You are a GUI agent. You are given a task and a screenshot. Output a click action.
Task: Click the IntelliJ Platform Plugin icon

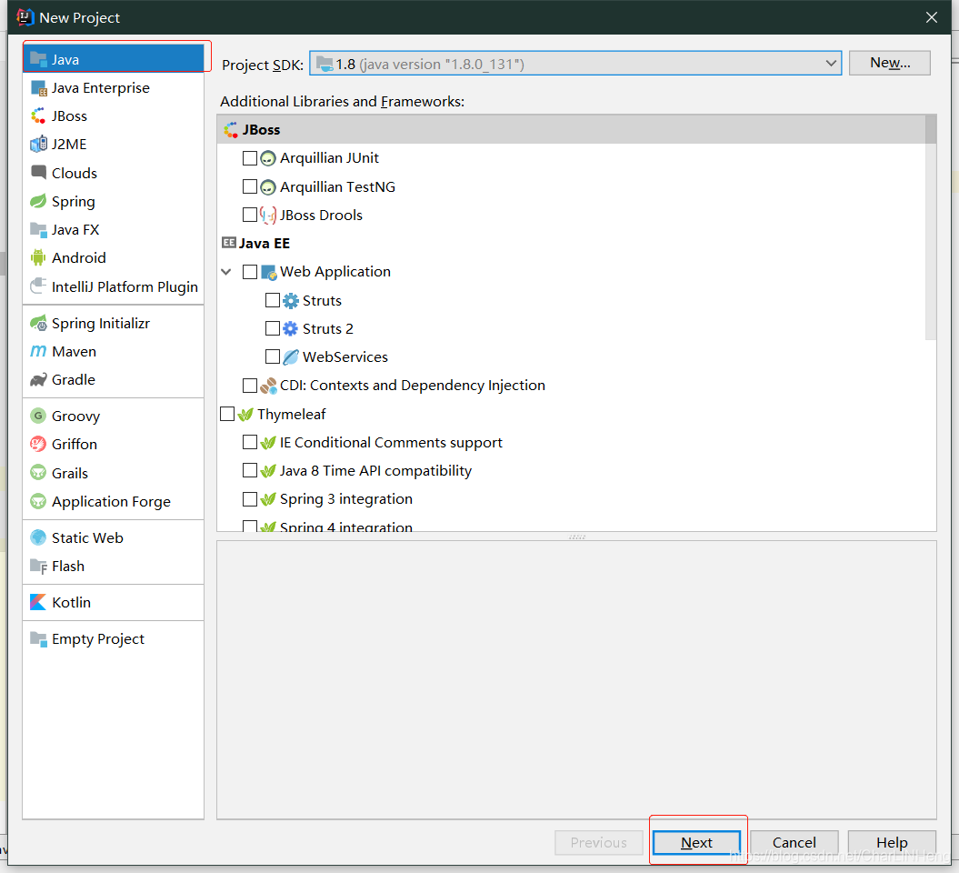click(x=38, y=286)
